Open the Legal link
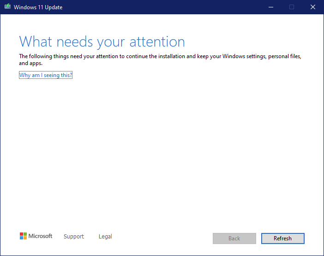Screen dimensions: 324x256 (x=105, y=236)
